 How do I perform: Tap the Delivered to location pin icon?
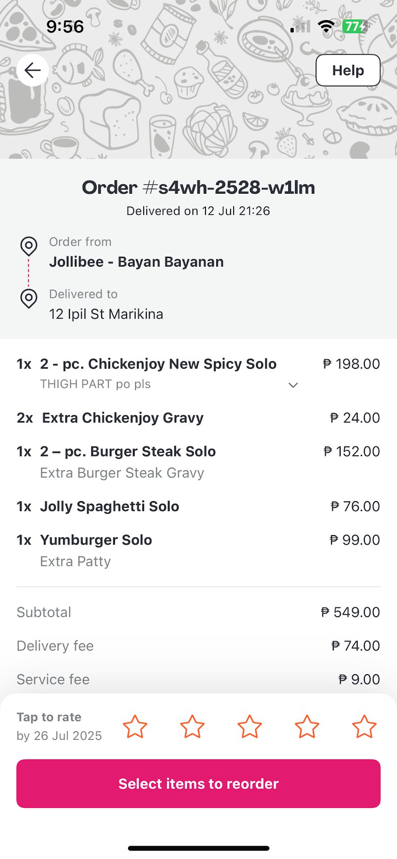[x=29, y=298]
